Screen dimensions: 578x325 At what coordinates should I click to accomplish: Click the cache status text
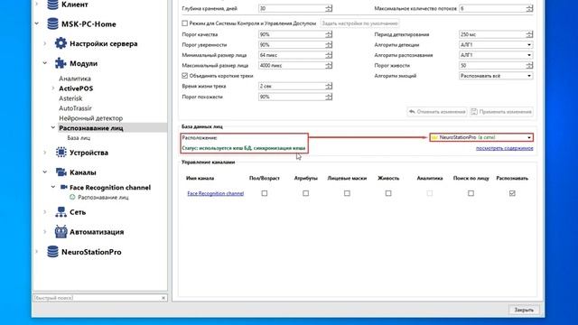(243, 148)
